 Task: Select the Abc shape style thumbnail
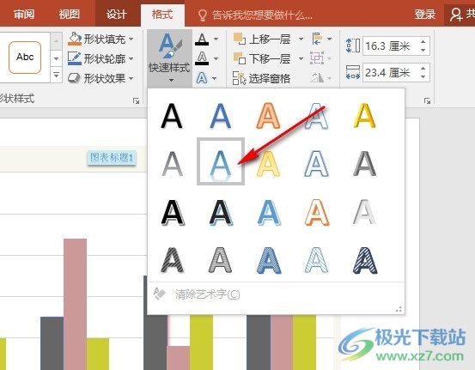[25, 58]
